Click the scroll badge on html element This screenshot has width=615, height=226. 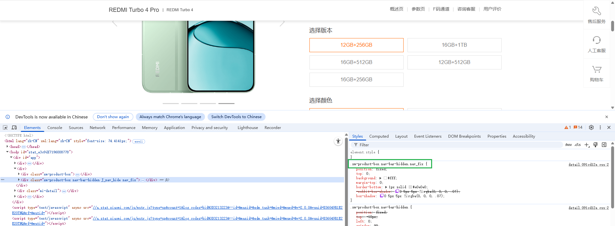139,141
